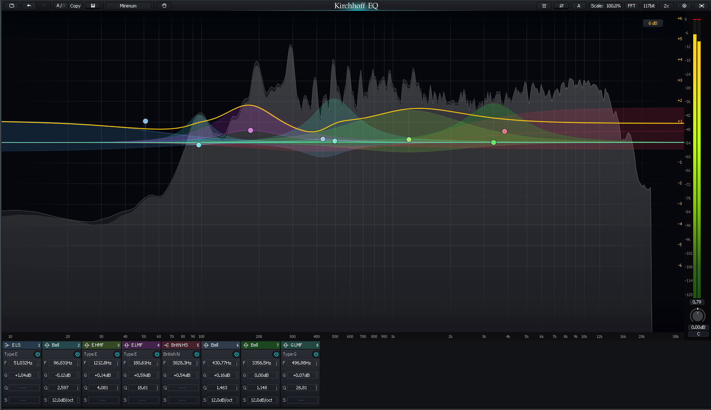This screenshot has width=711, height=410.
Task: Open the Minimum phase mode dropdown
Action: [128, 6]
